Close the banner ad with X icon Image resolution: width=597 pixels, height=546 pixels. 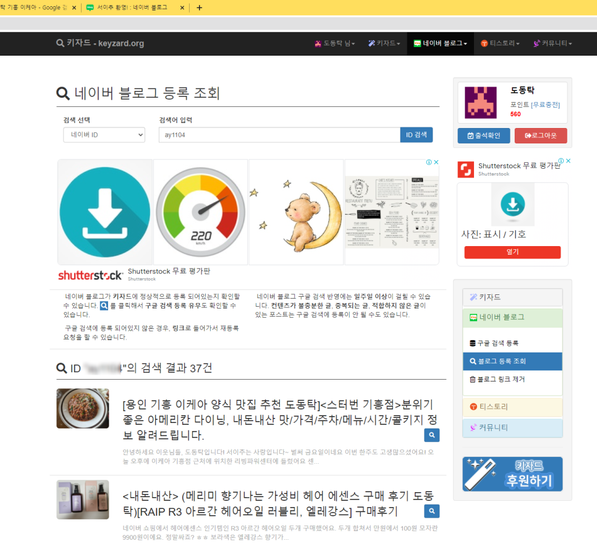pyautogui.click(x=436, y=162)
